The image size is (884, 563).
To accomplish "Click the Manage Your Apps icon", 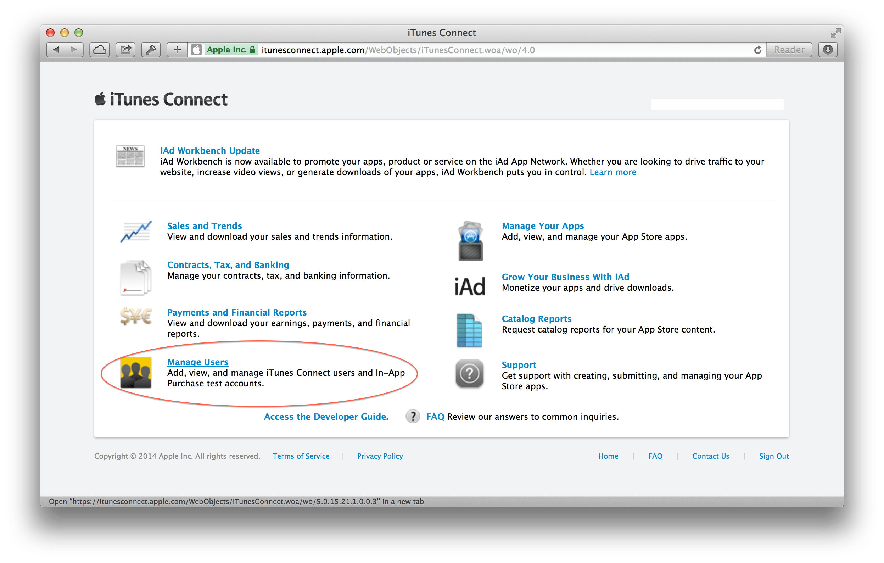I will coord(470,241).
